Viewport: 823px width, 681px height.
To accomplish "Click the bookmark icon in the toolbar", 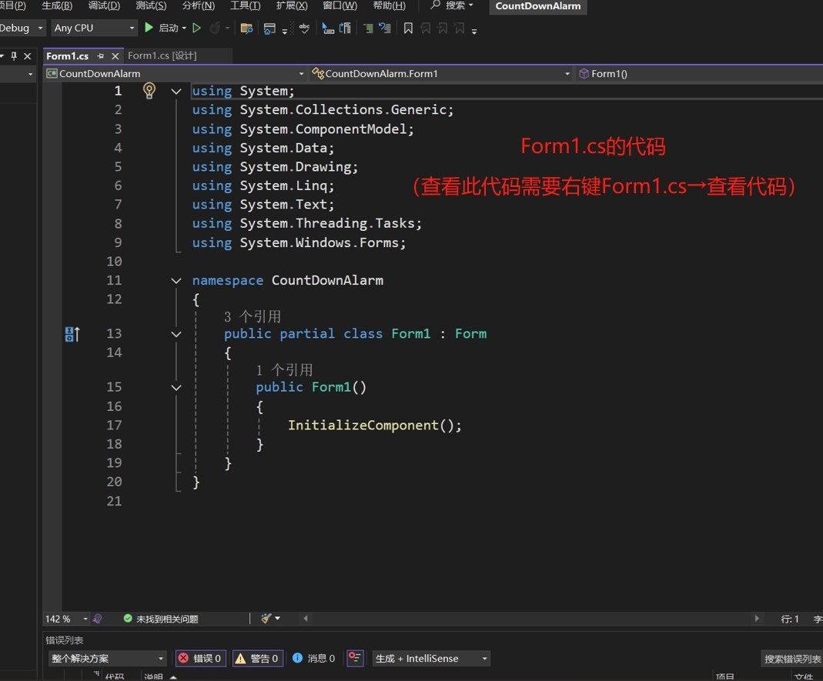I will (408, 28).
